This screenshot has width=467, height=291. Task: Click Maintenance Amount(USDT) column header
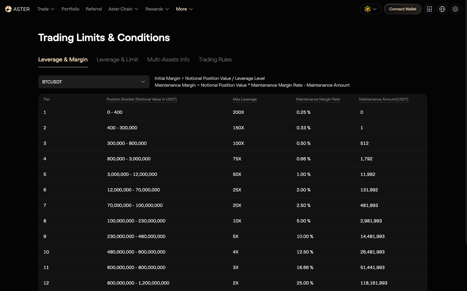point(384,99)
